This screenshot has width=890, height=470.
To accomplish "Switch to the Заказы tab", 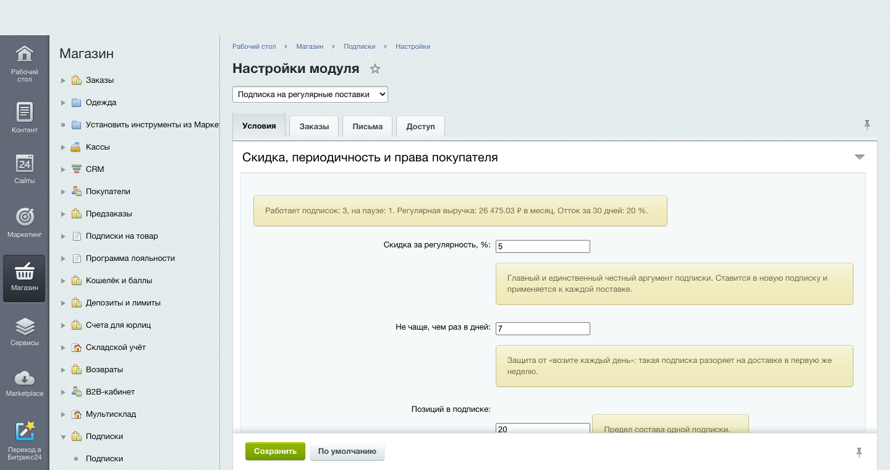I will pyautogui.click(x=314, y=126).
